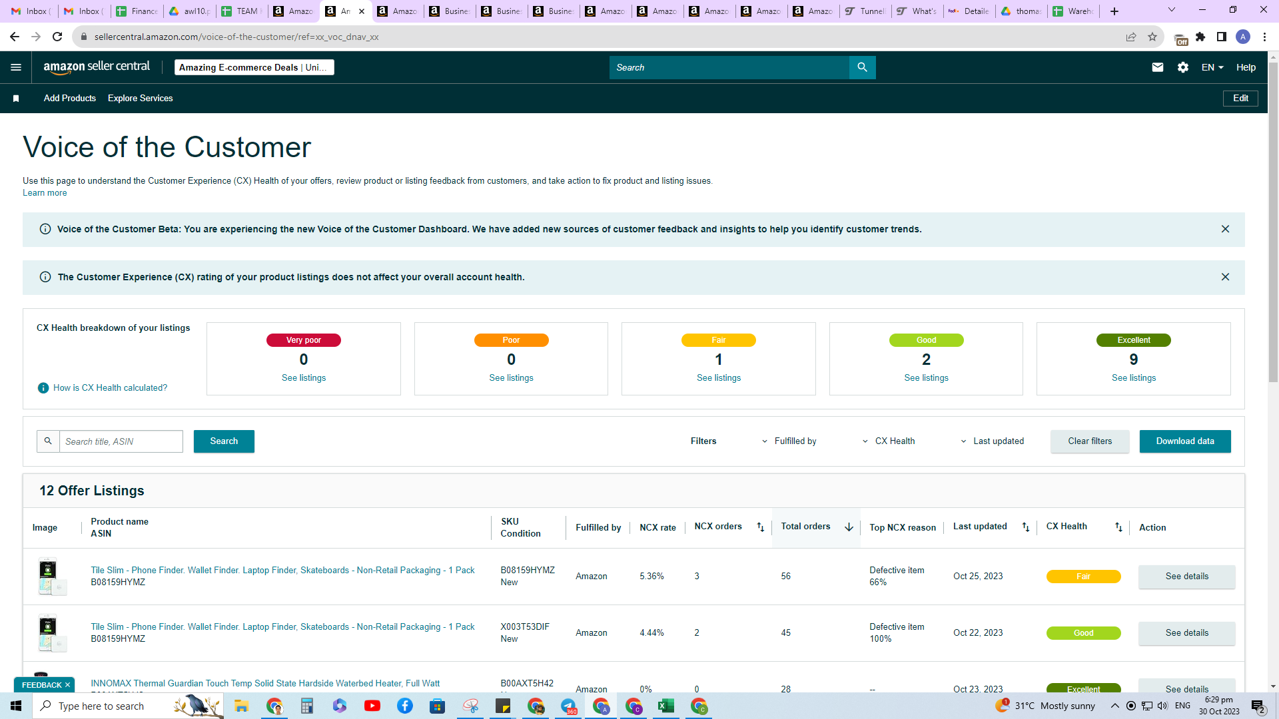See listings under the Excellent rating
Screen dimensions: 1279x719
click(1134, 378)
